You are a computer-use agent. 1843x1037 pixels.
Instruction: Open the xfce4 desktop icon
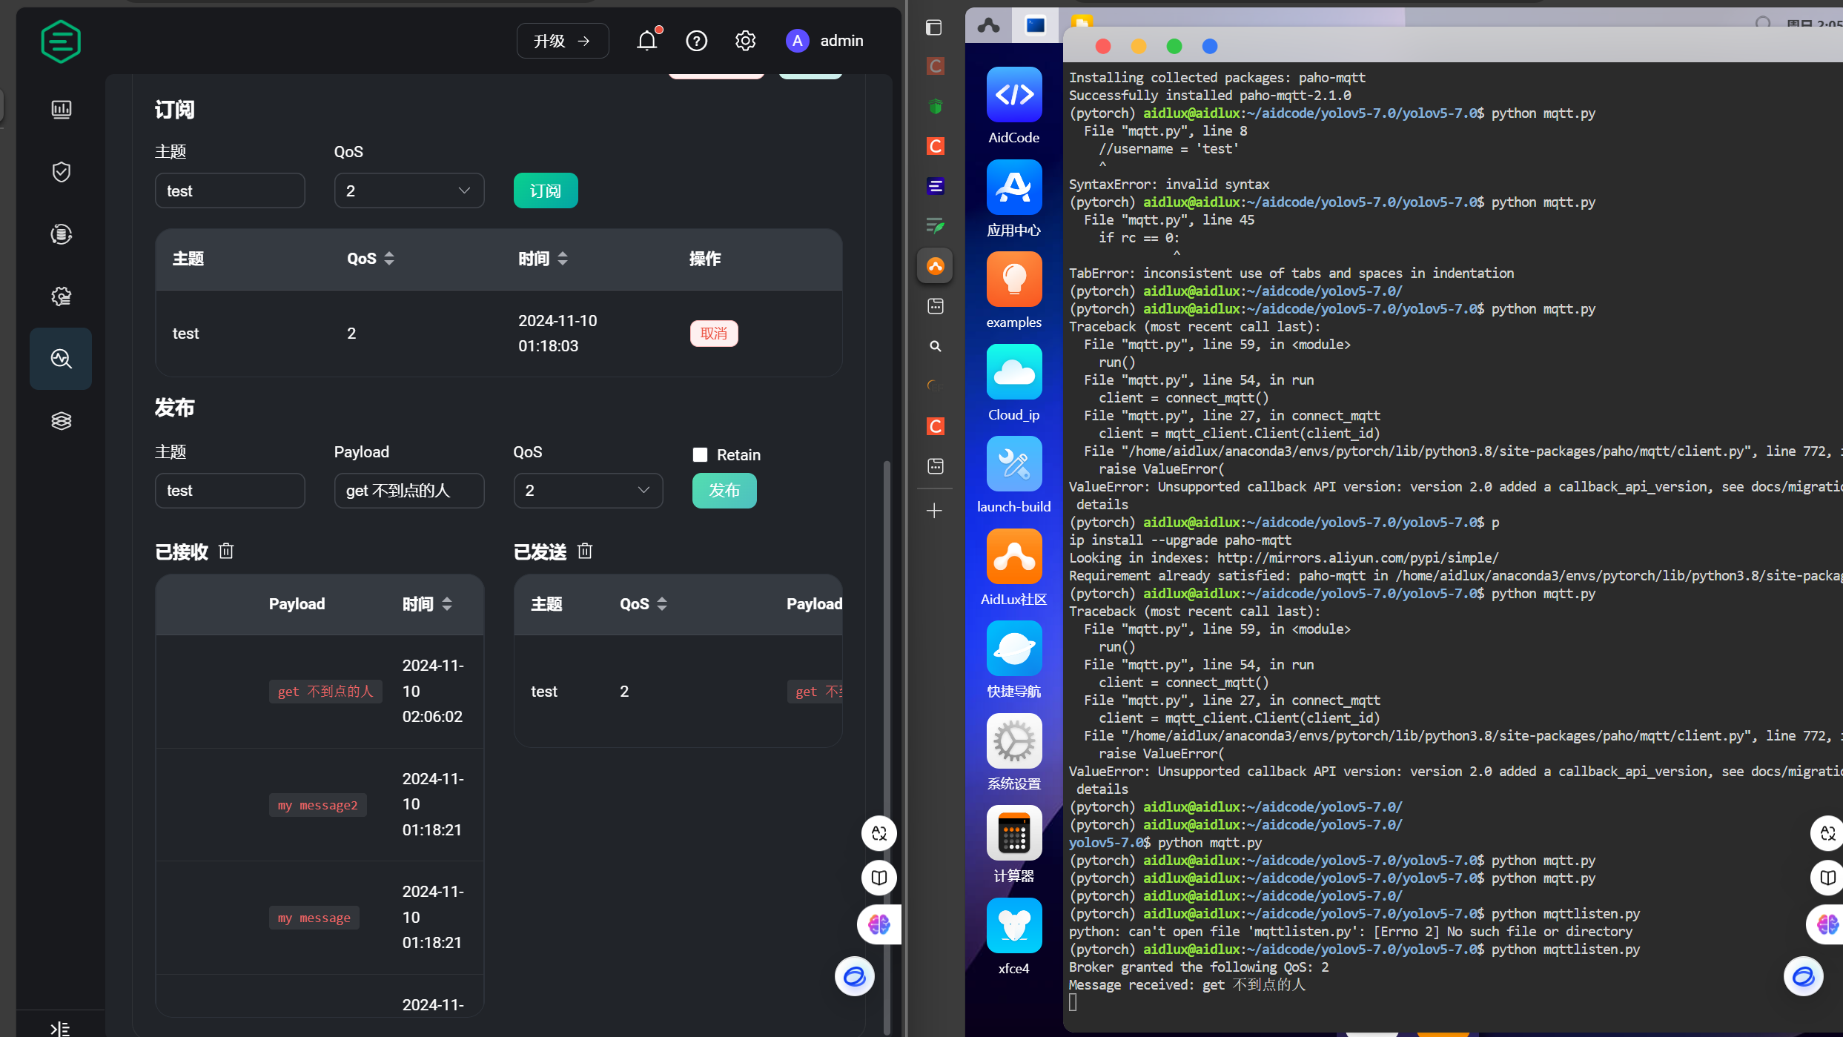click(x=1013, y=926)
